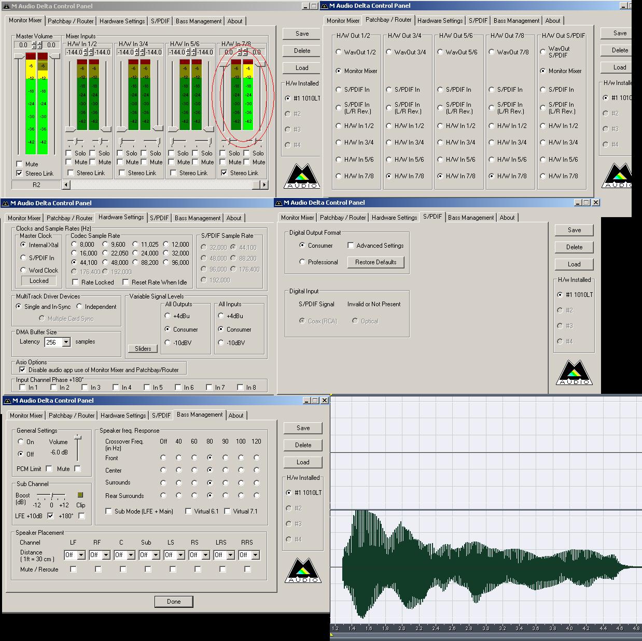Open Sub distance dropdown
This screenshot has width=642, height=641.
click(x=156, y=555)
